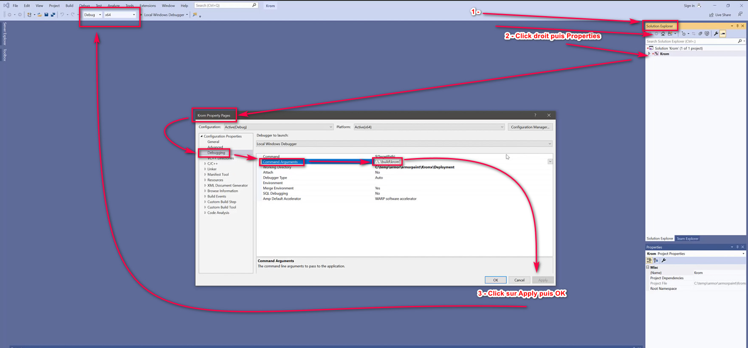Open the Edit menu
The height and width of the screenshot is (348, 748).
pyautogui.click(x=27, y=6)
